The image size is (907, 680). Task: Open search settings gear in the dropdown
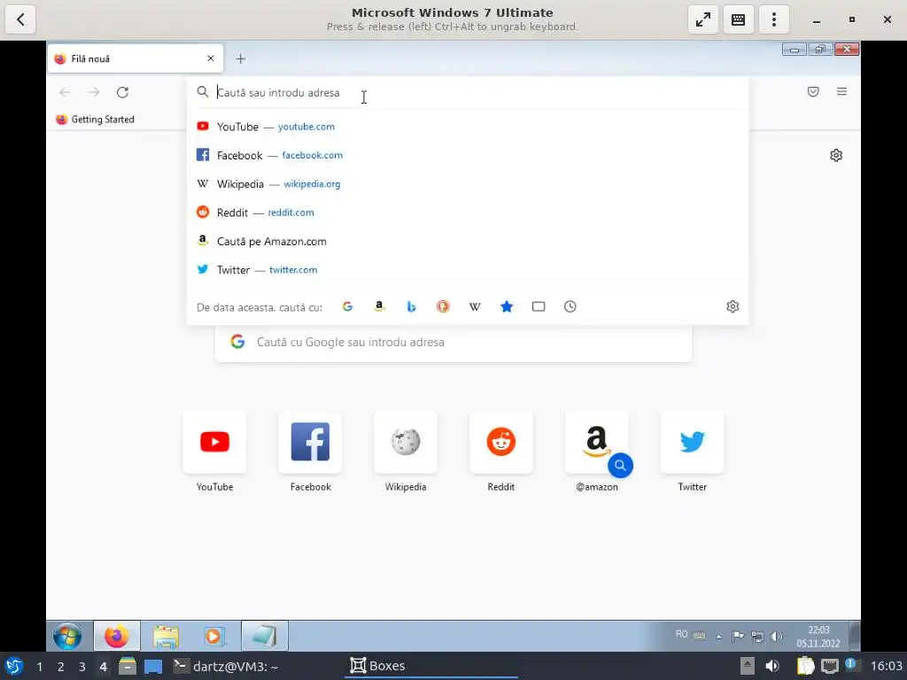coord(733,306)
